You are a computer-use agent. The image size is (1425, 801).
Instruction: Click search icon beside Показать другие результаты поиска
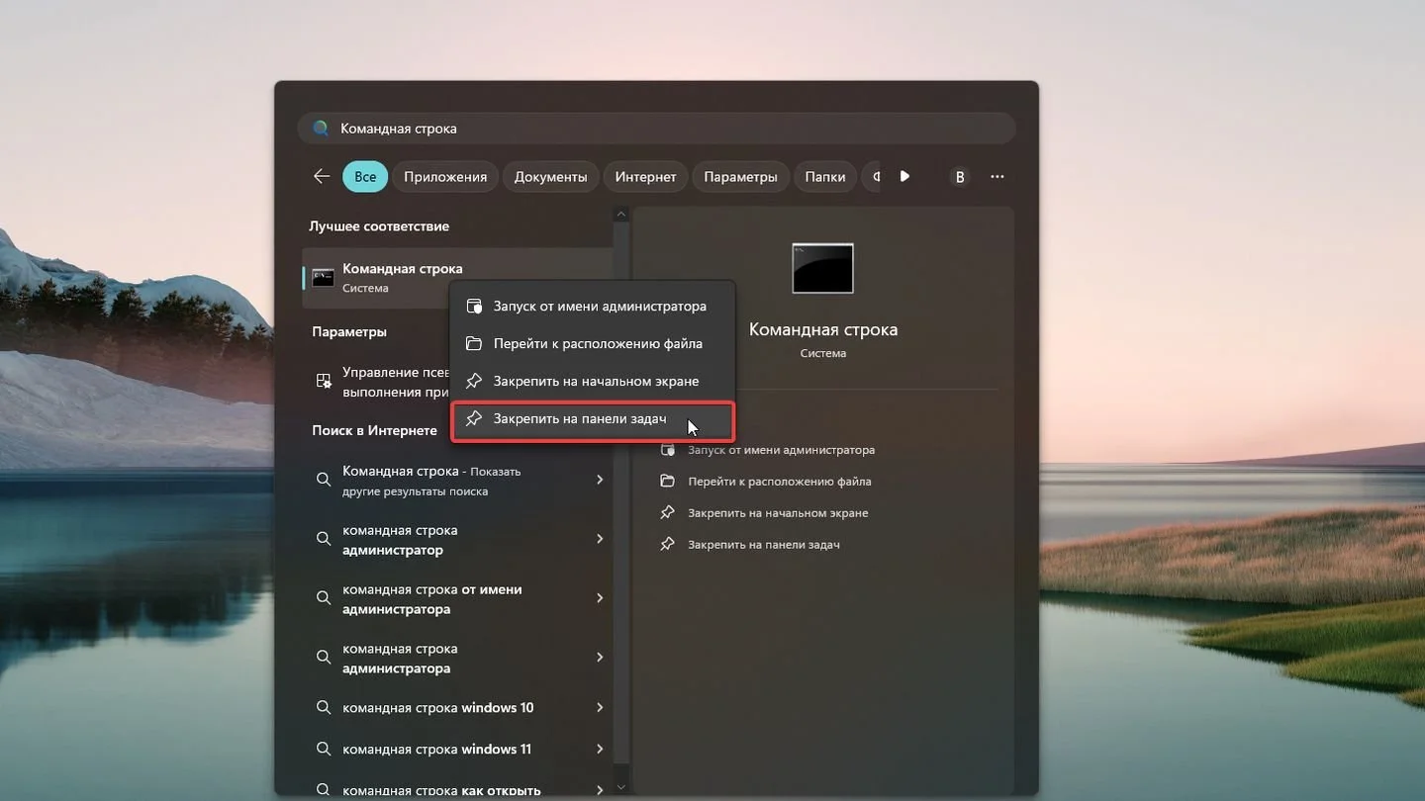pos(323,480)
